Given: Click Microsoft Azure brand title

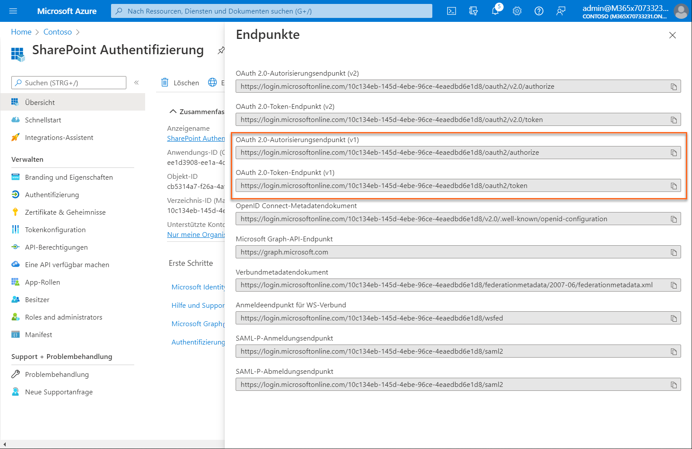Looking at the screenshot, I should (67, 11).
